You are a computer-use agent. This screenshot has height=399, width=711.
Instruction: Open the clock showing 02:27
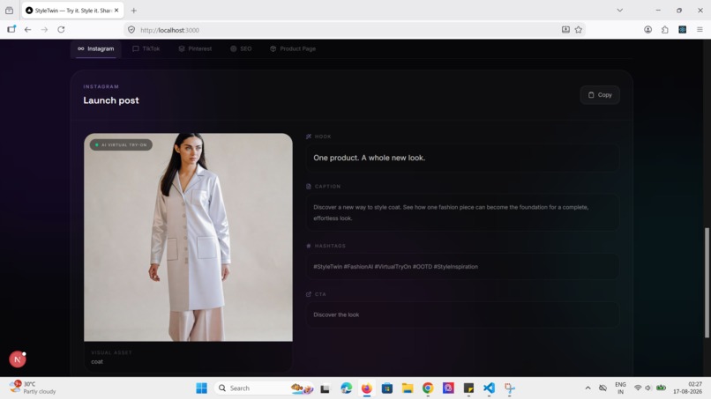(687, 388)
